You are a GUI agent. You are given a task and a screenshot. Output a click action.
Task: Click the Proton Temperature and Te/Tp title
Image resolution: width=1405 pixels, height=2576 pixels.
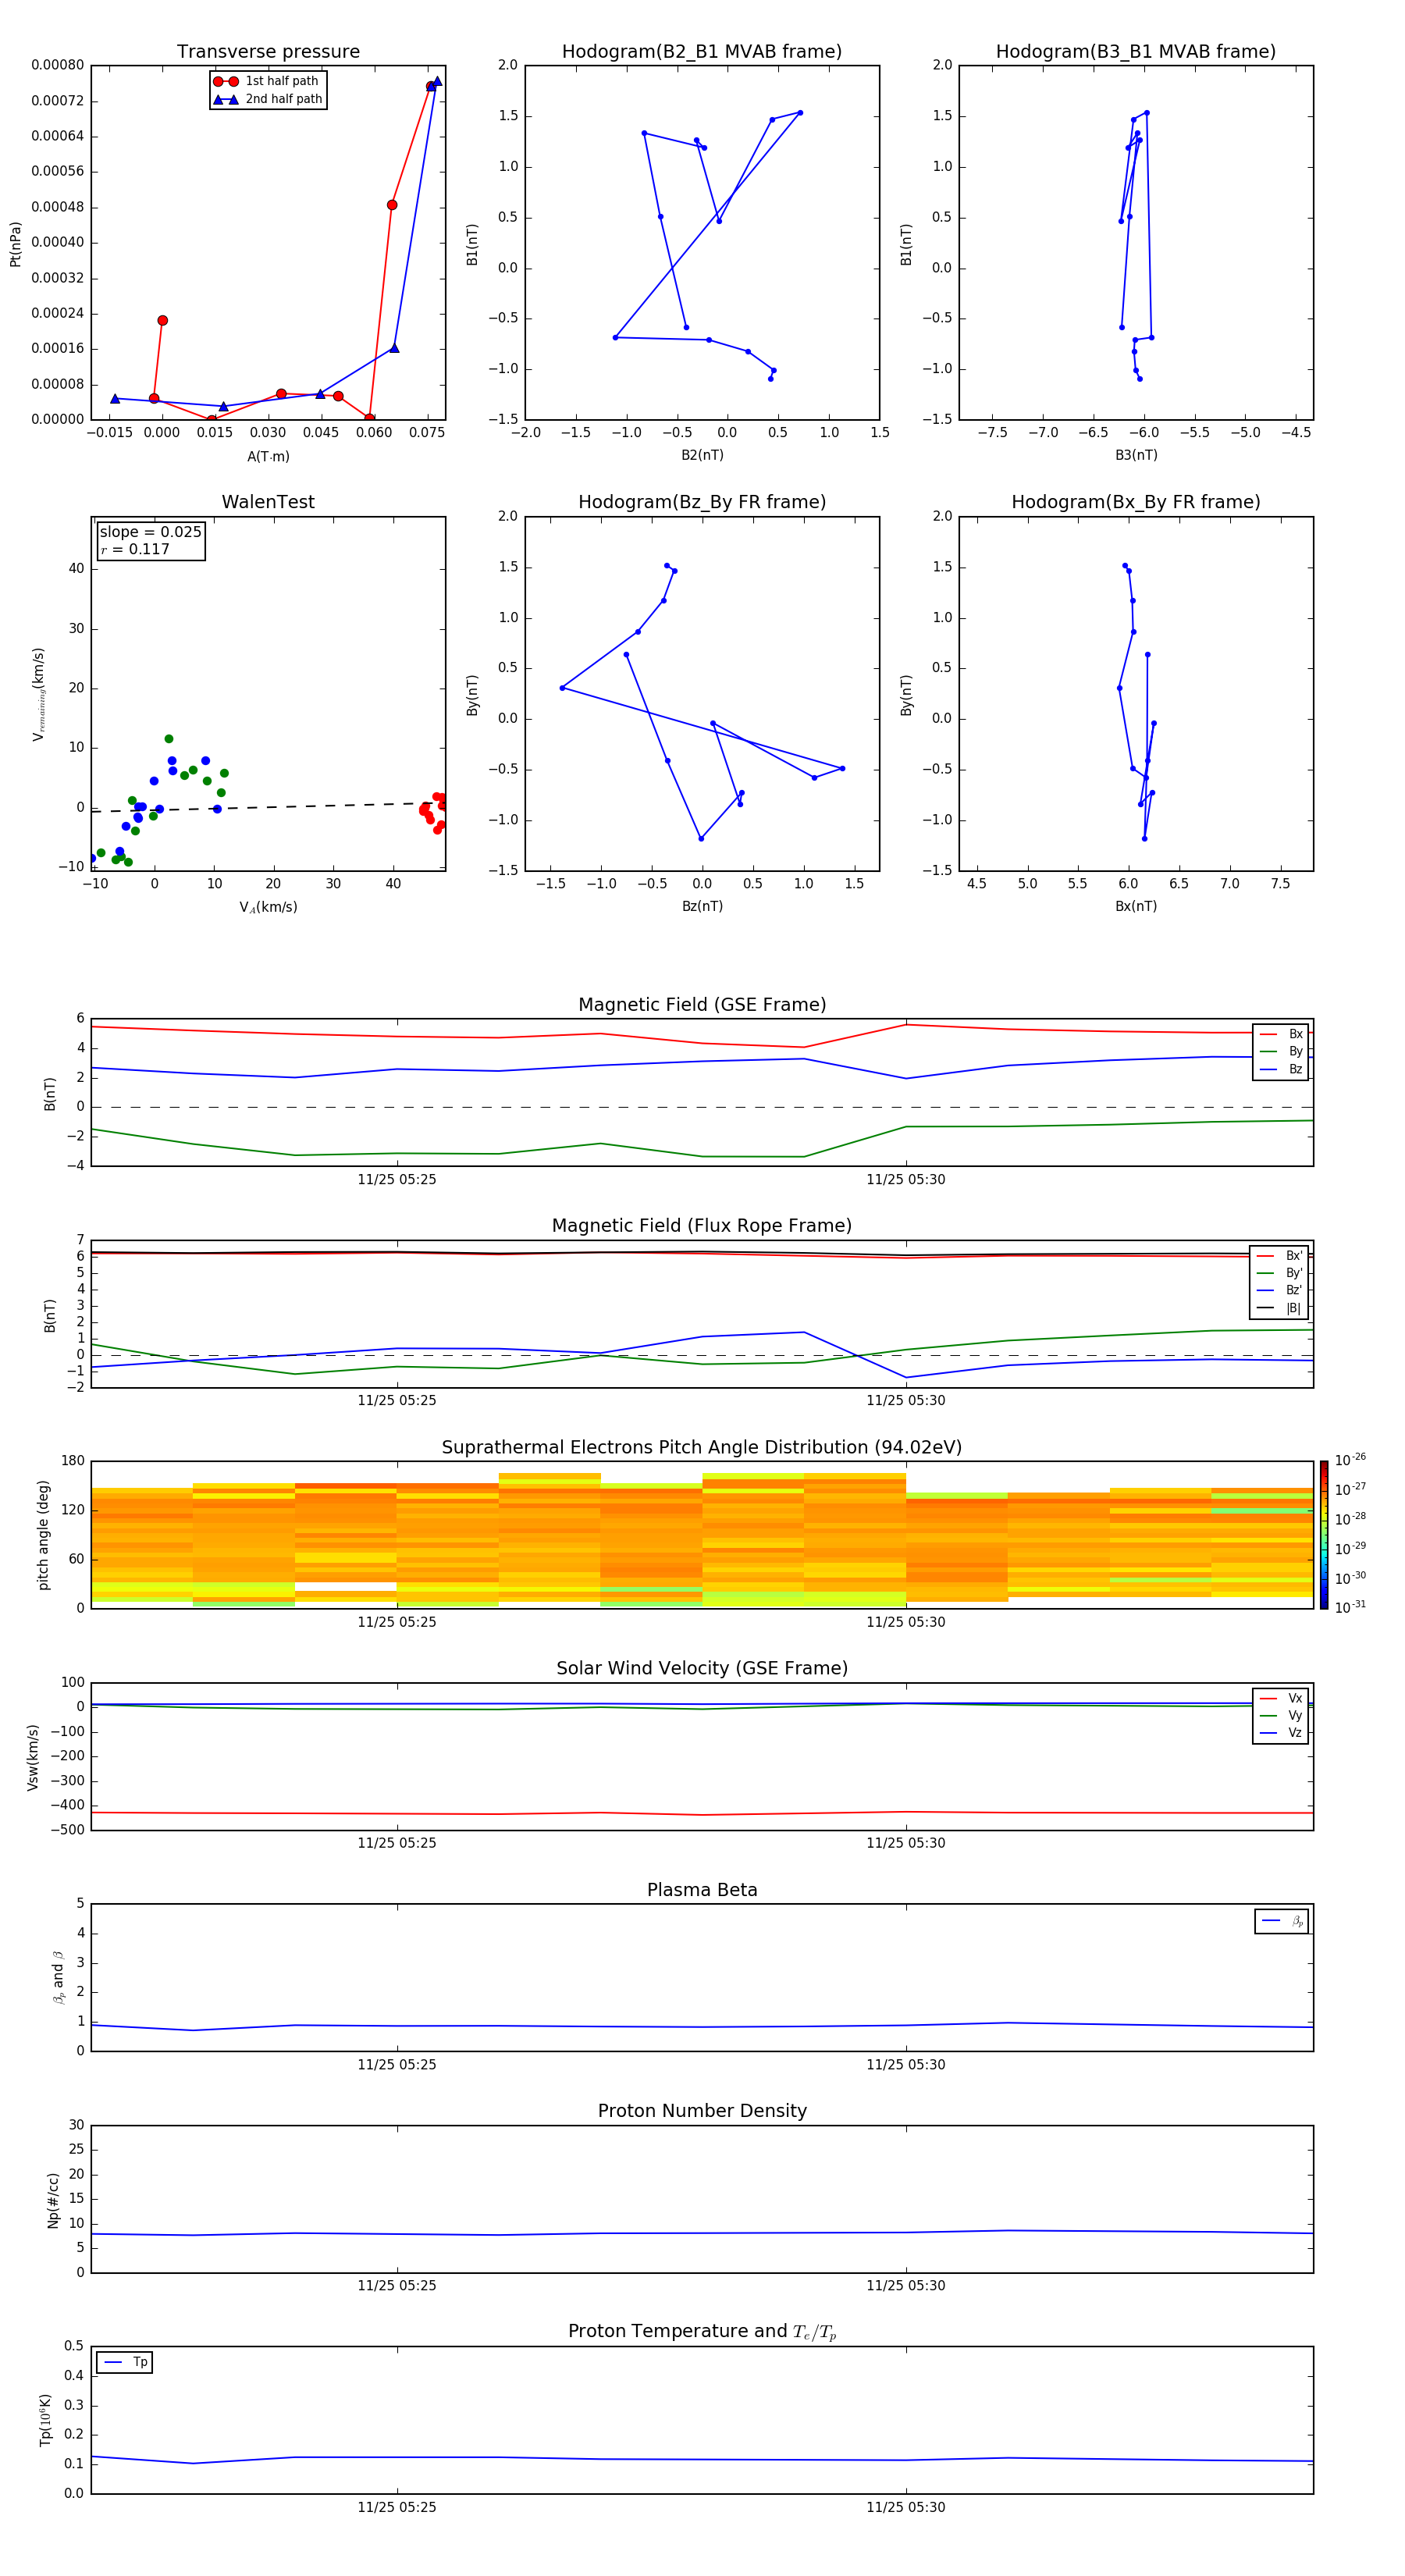click(702, 2332)
